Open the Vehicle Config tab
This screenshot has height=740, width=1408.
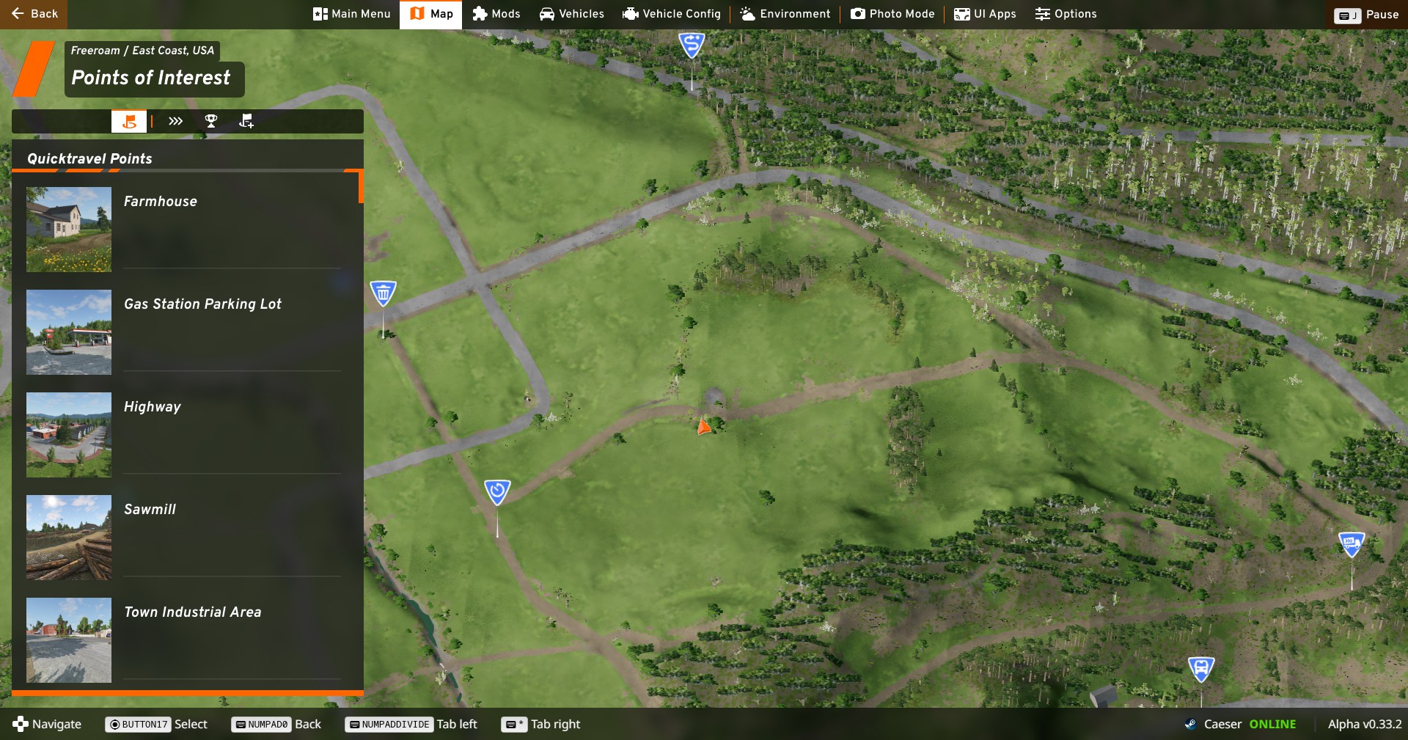click(x=671, y=14)
